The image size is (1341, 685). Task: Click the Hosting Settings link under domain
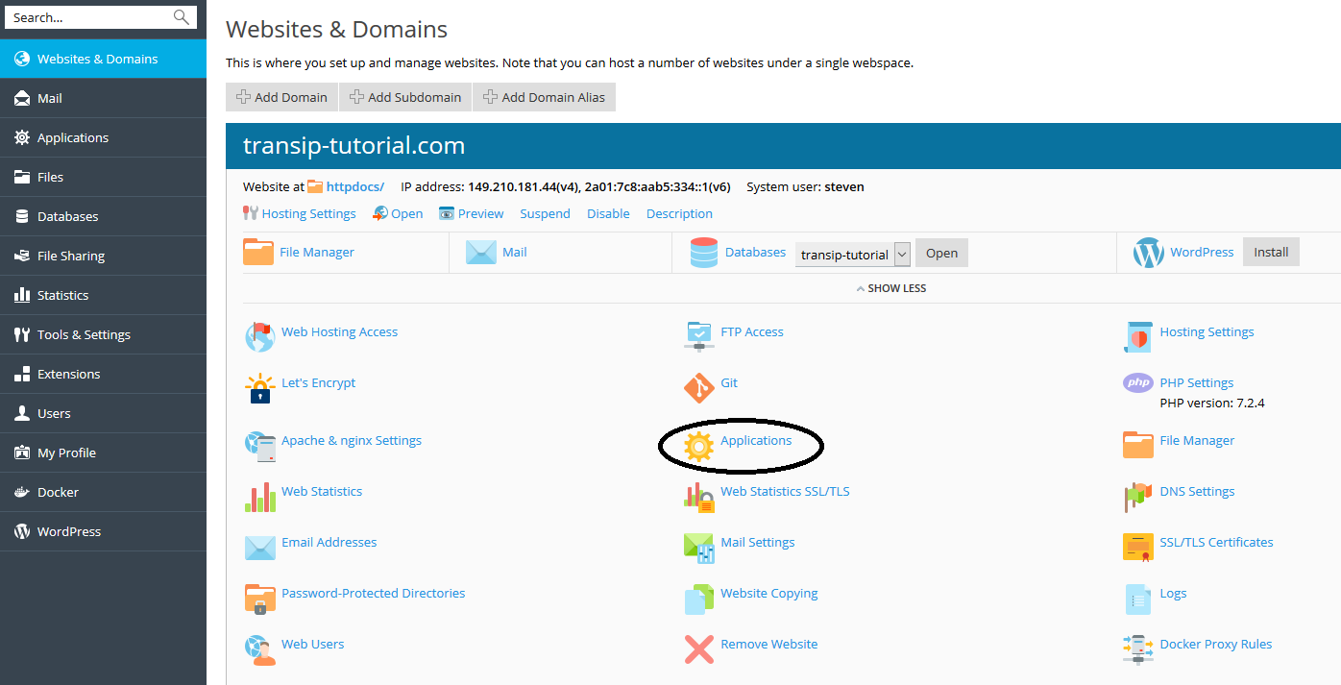pos(308,213)
